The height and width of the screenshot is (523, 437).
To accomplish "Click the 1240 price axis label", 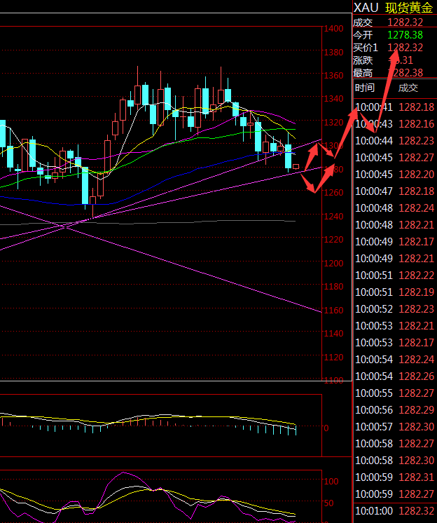I will (x=334, y=217).
